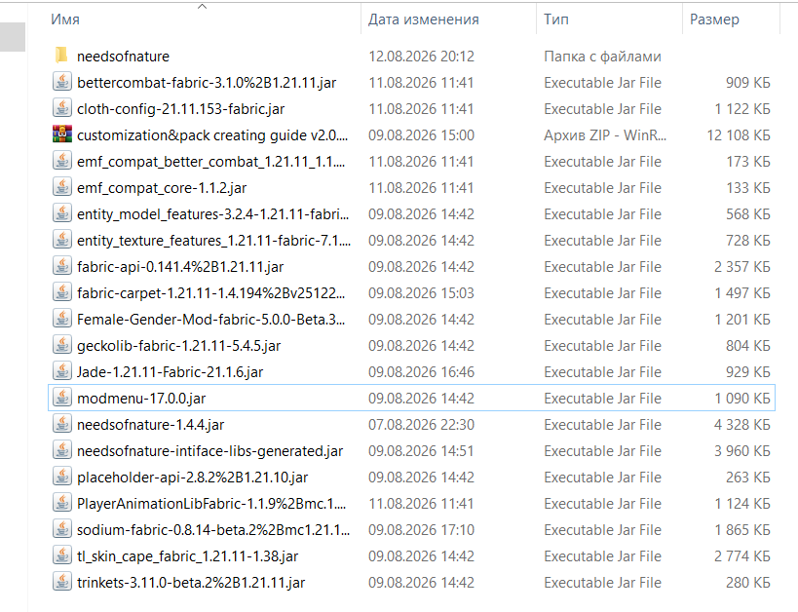Click the 4 328 КБ size value
The width and height of the screenshot is (798, 612).
pyautogui.click(x=742, y=425)
